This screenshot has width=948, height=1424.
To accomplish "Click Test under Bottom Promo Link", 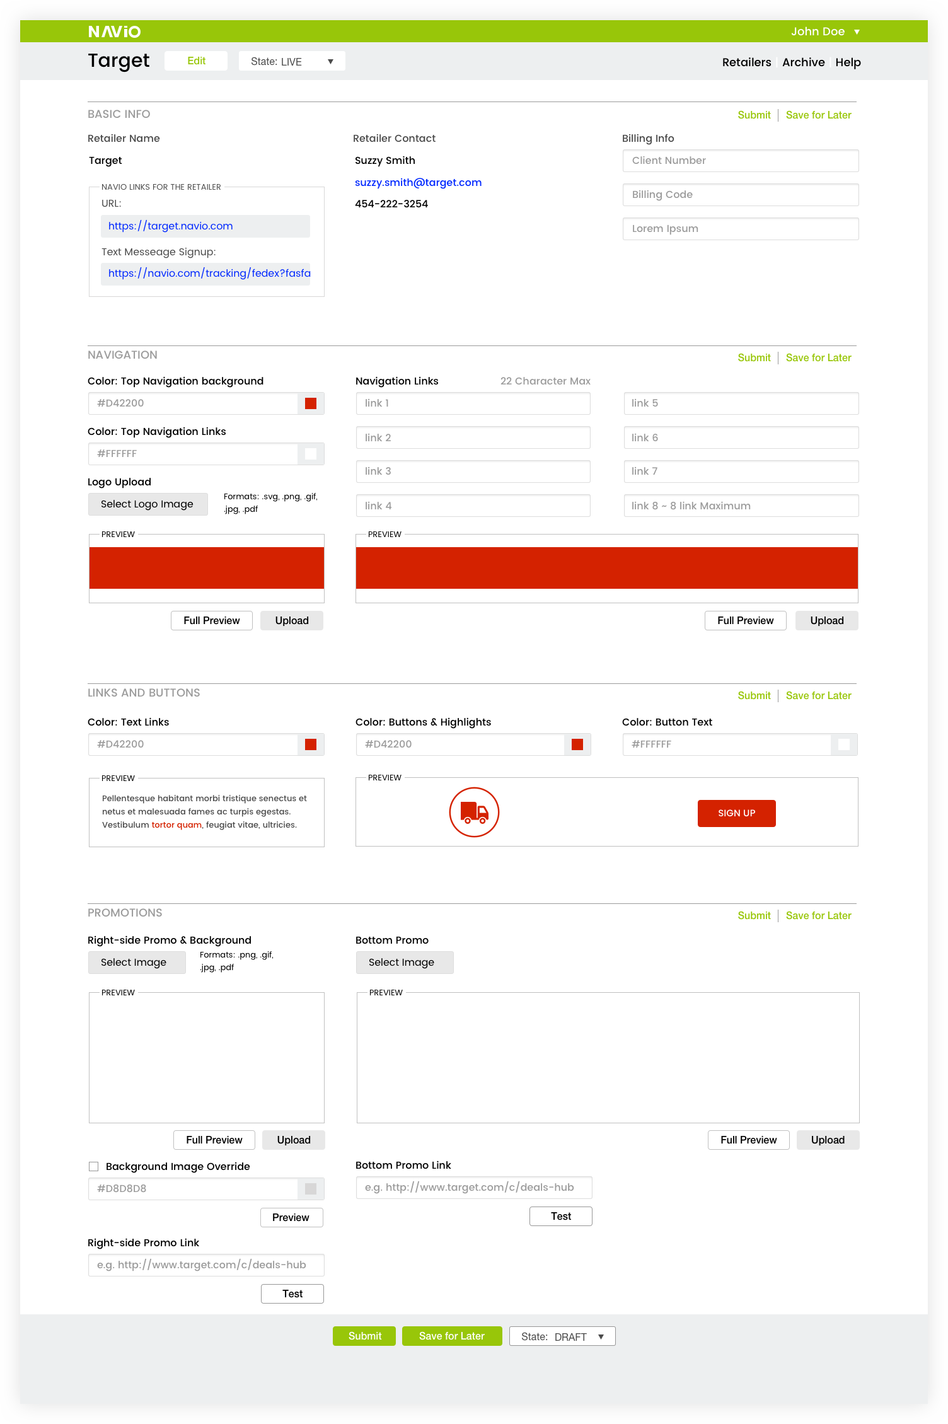I will [x=561, y=1216].
